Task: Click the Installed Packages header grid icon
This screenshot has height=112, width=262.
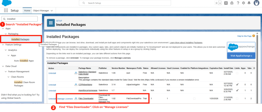Action: point(51,23)
